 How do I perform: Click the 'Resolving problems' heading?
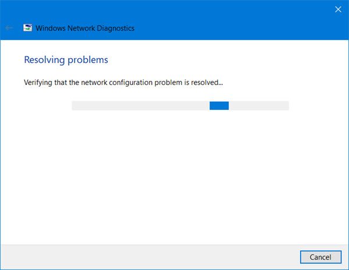(66, 60)
